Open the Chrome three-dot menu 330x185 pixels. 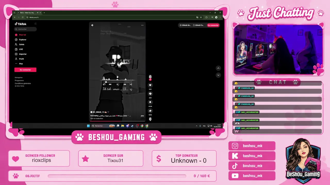(x=220, y=17)
